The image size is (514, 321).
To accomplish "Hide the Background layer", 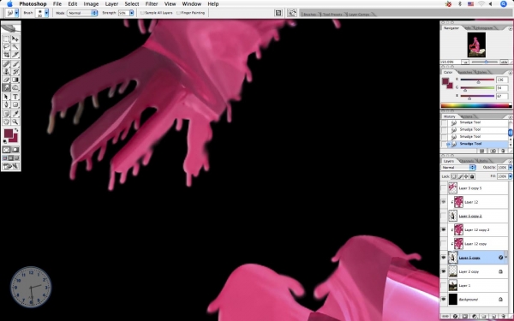I will tap(444, 300).
